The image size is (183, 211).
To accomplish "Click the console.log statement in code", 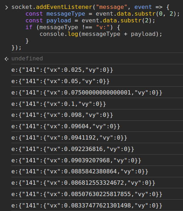I will (x=101, y=34).
